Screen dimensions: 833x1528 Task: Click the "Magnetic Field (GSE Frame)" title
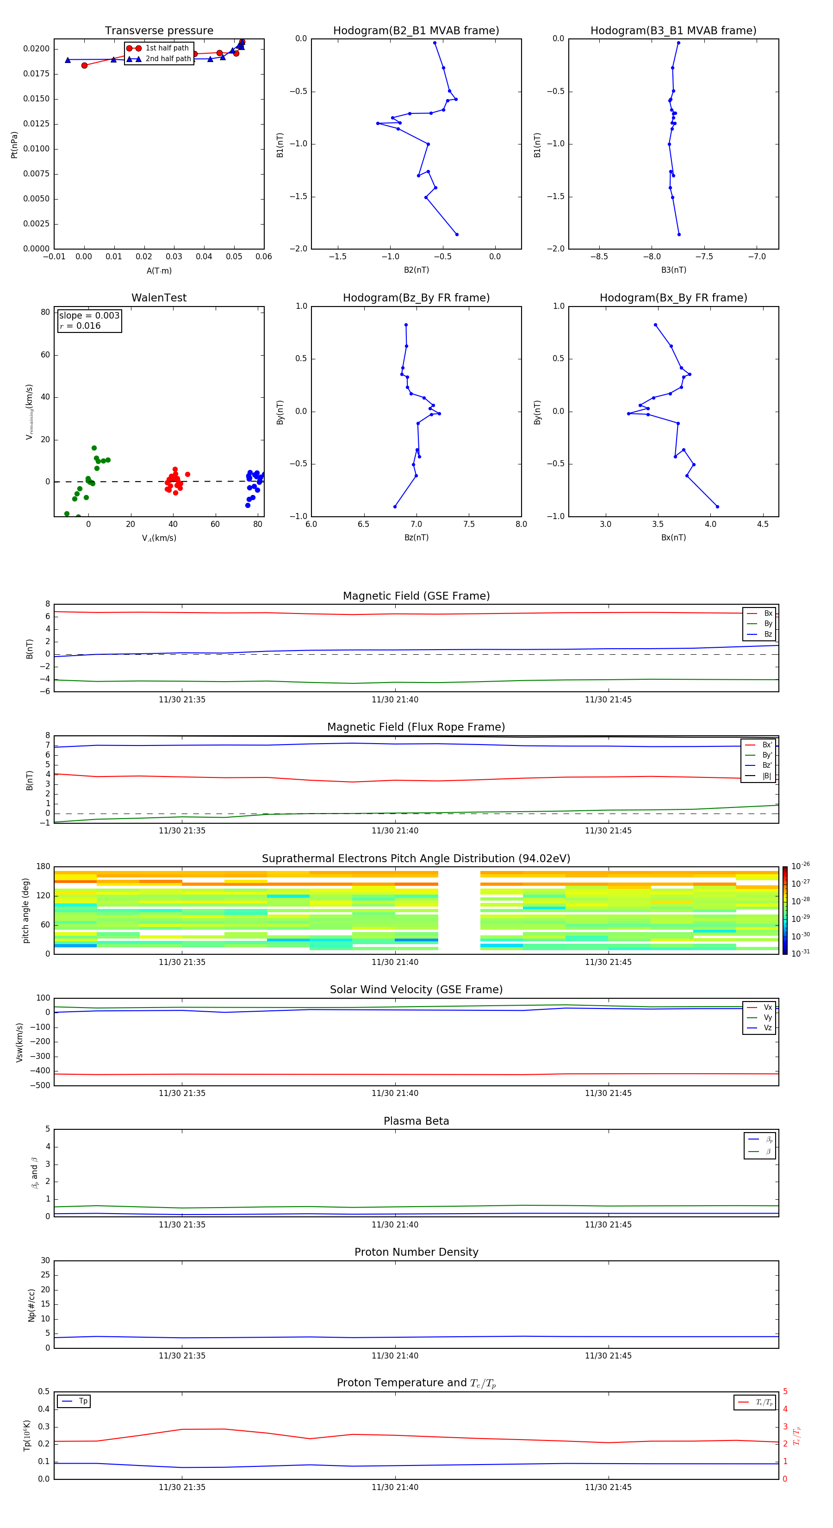click(x=416, y=596)
